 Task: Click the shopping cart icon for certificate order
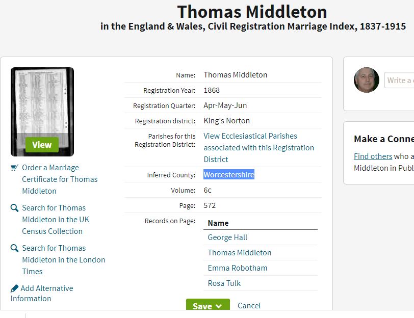14,168
